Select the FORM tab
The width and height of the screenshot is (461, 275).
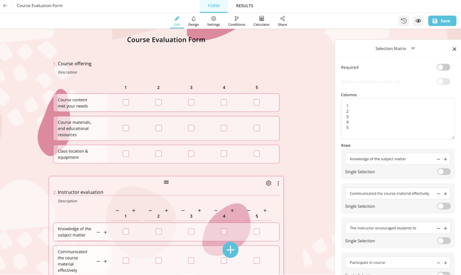213,6
